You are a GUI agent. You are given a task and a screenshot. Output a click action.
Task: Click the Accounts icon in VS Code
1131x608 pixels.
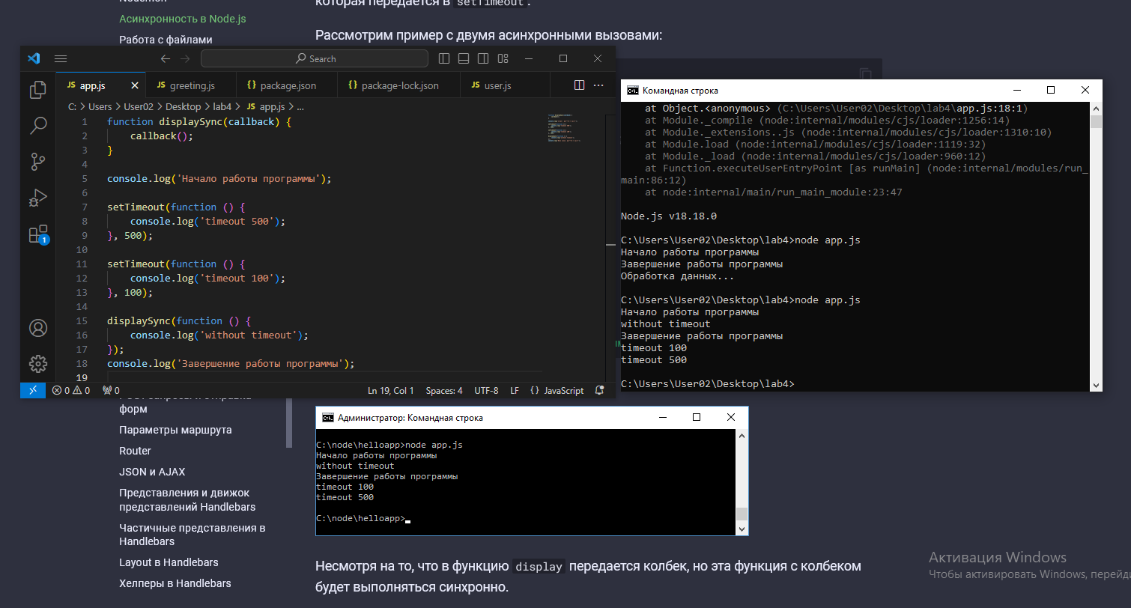point(37,328)
